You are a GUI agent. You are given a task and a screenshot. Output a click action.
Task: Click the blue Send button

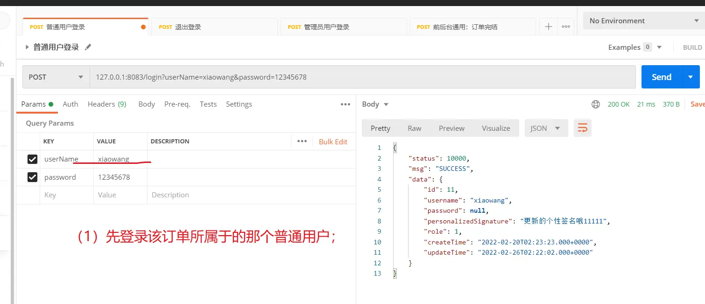[661, 77]
